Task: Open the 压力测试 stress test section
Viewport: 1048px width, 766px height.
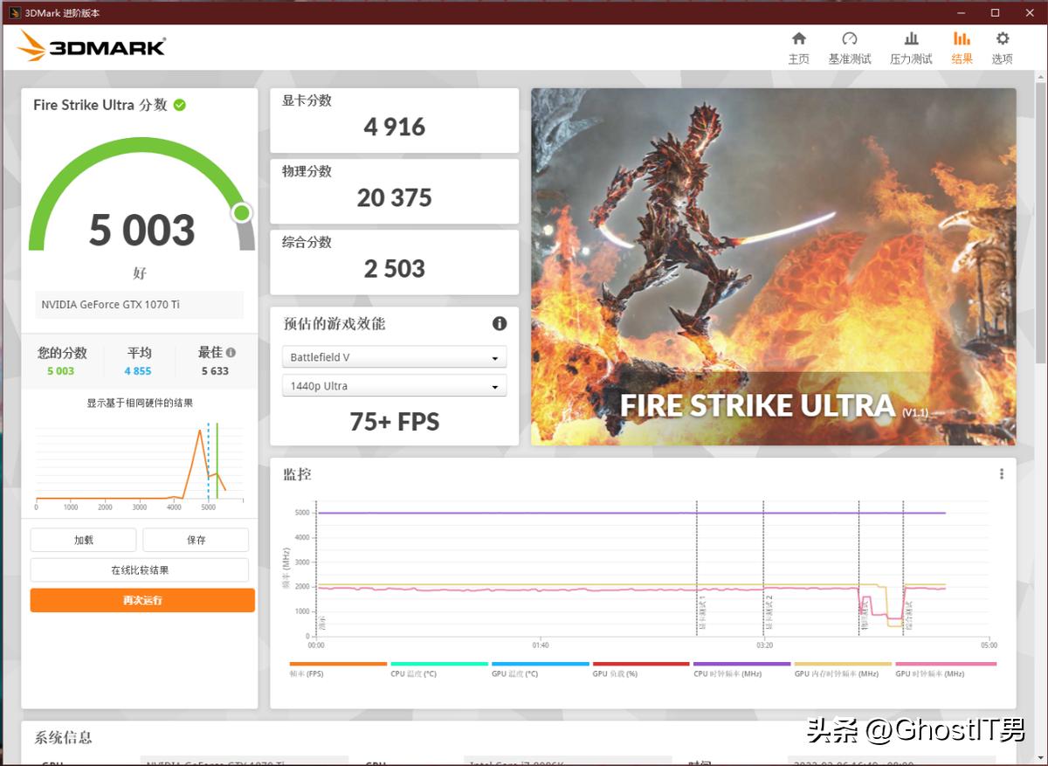Action: click(910, 47)
